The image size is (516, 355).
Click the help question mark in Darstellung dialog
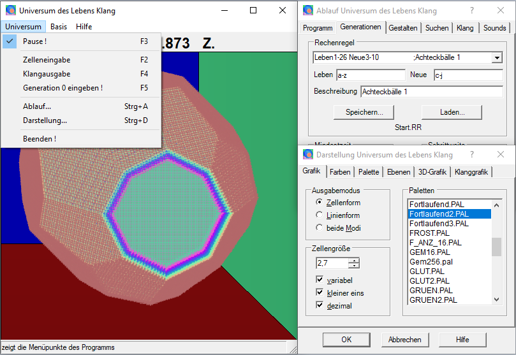472,154
